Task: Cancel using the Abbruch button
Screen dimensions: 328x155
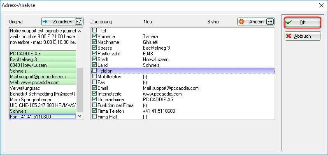Action: click(302, 36)
